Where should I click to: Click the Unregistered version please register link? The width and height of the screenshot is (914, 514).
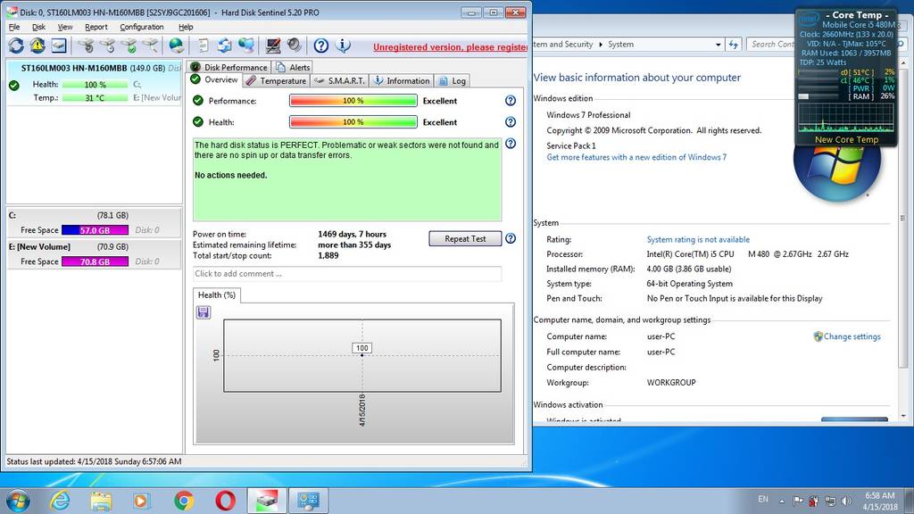click(x=450, y=47)
